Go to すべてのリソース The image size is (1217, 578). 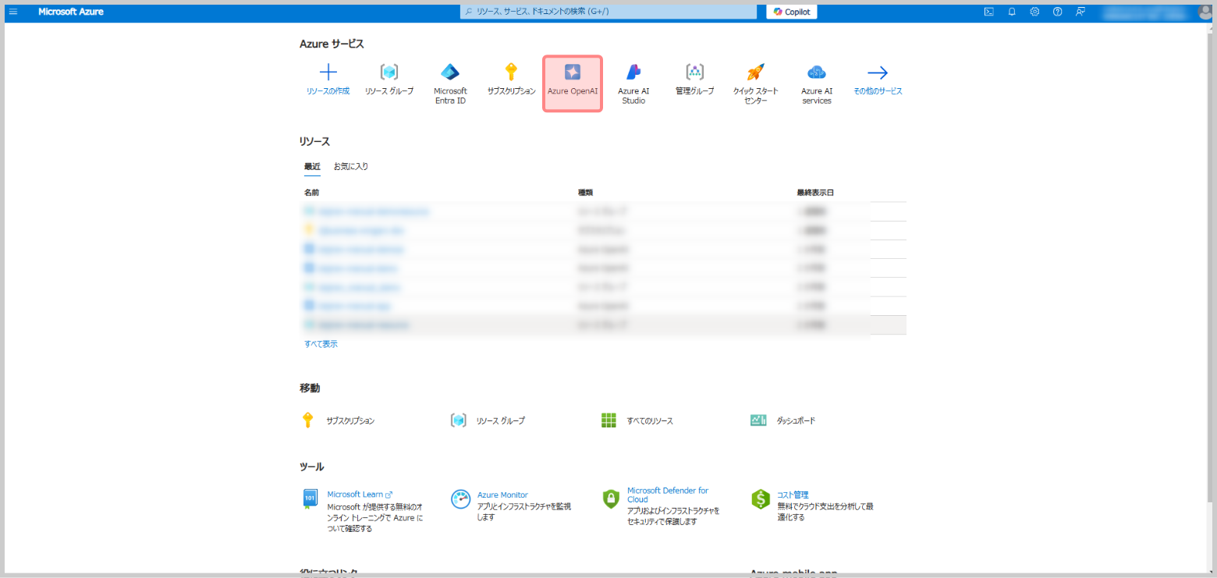(650, 420)
